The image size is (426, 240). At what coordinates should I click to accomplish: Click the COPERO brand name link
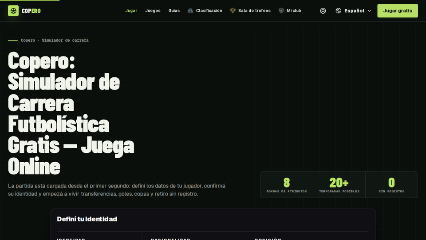coord(31,11)
